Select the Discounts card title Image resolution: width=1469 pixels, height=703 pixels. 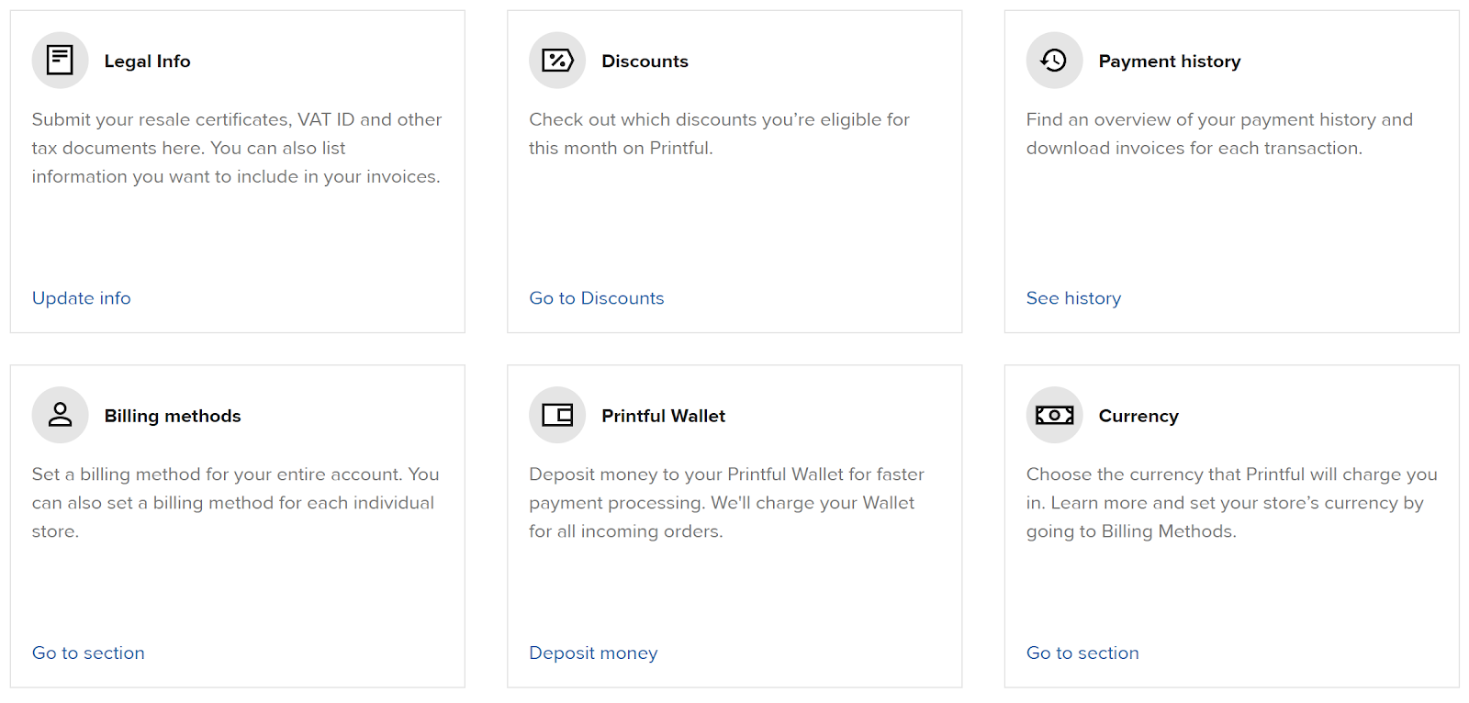point(645,61)
